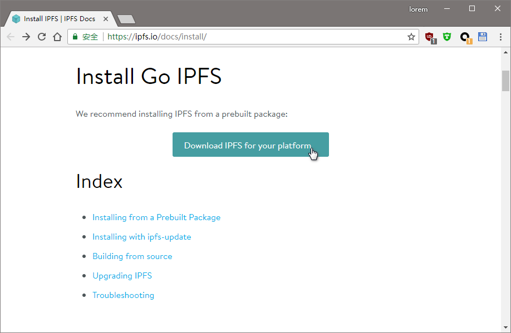Open the green shield extension icon

(x=447, y=37)
